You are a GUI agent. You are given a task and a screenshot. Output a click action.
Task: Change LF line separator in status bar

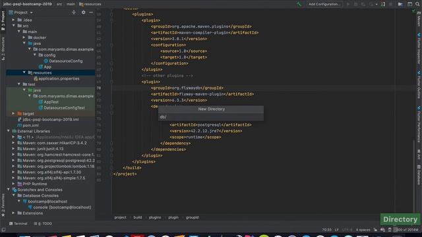tap(337, 230)
